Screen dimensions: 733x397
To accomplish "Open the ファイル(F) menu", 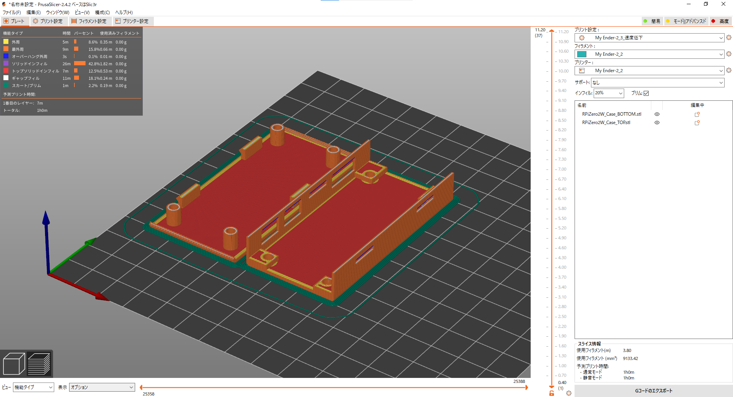I will coord(12,13).
